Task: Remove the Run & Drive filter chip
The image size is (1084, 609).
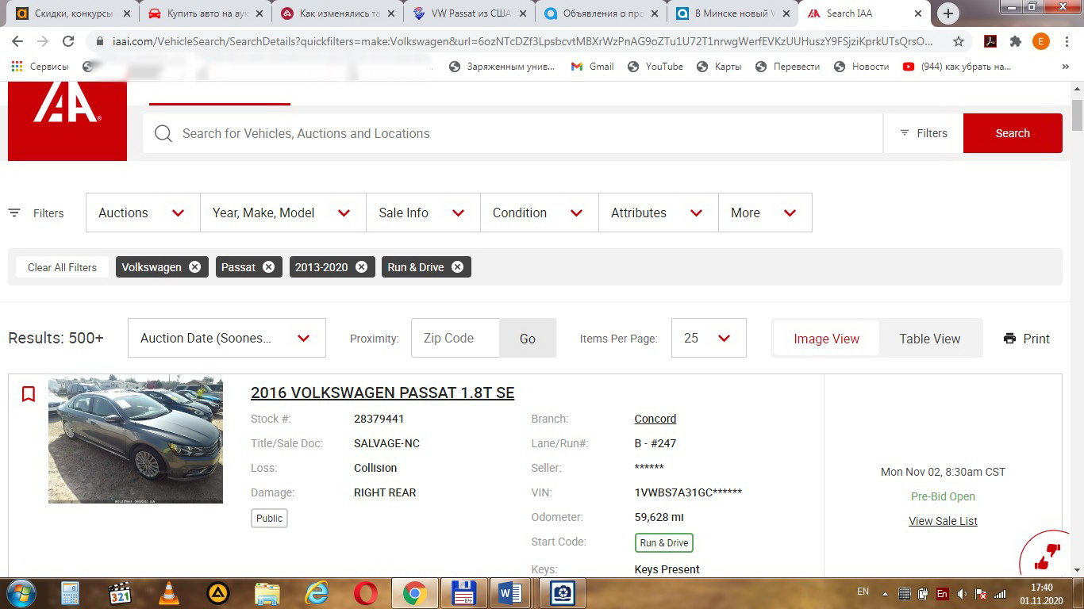Action: point(457,267)
